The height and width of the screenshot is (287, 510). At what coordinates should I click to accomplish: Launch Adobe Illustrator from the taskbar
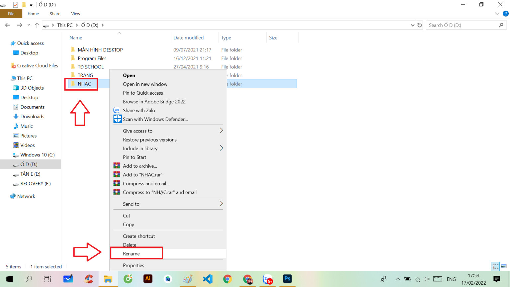(148, 279)
